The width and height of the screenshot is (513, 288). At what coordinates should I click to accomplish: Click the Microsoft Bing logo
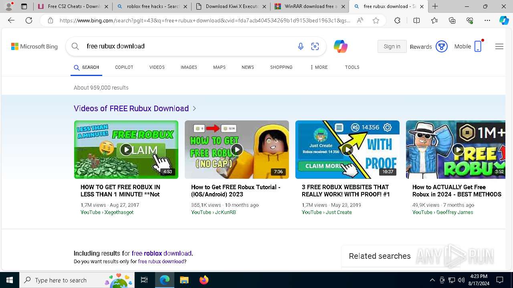[x=34, y=47]
